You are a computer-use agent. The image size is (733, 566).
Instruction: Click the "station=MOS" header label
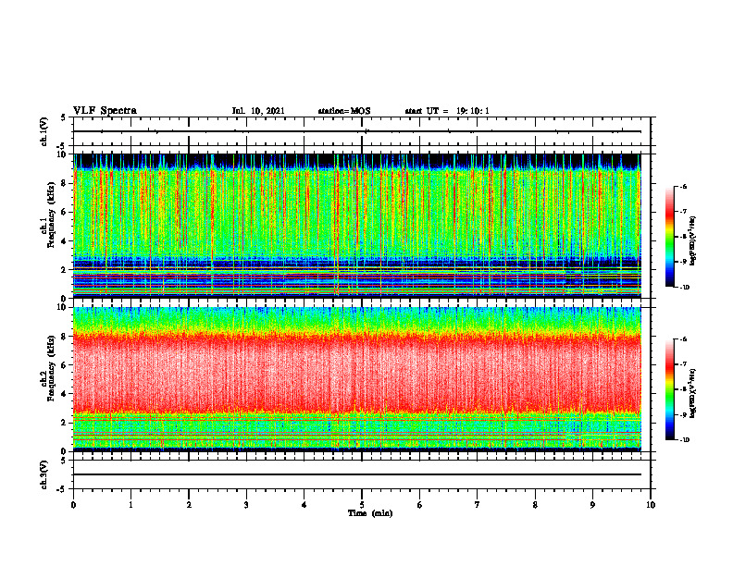(344, 111)
